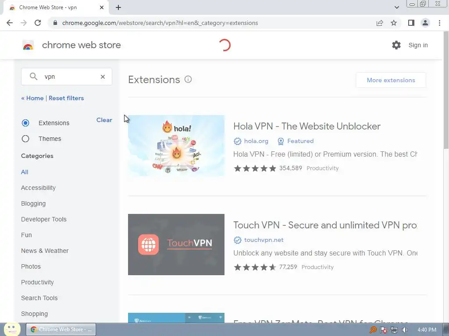This screenshot has height=336, width=449.
Task: Select the All category
Action: 25,172
